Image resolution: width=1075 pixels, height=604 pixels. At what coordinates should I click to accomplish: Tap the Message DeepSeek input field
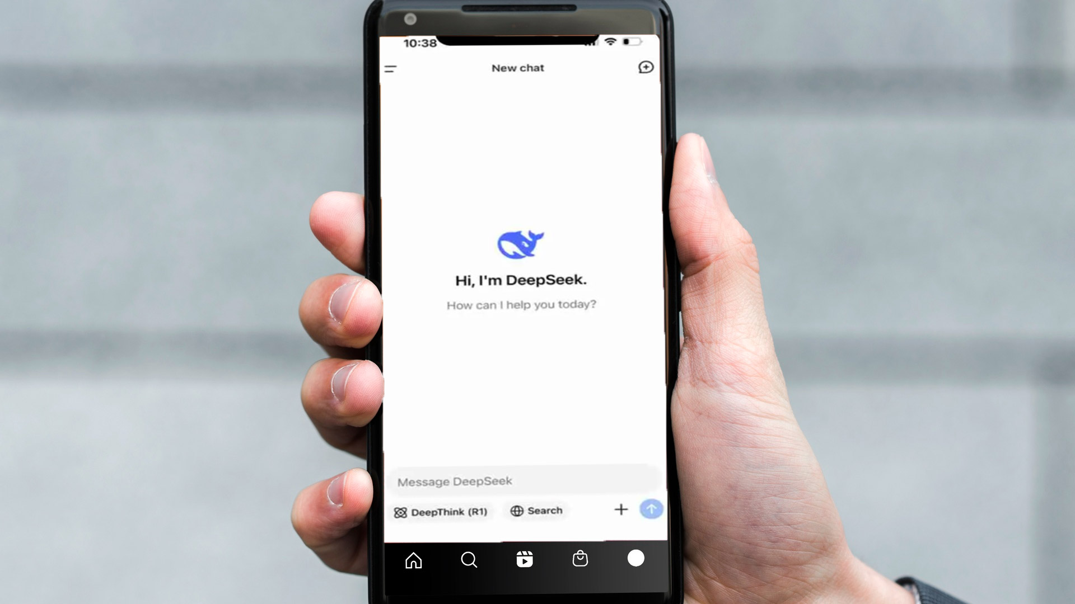coord(522,481)
